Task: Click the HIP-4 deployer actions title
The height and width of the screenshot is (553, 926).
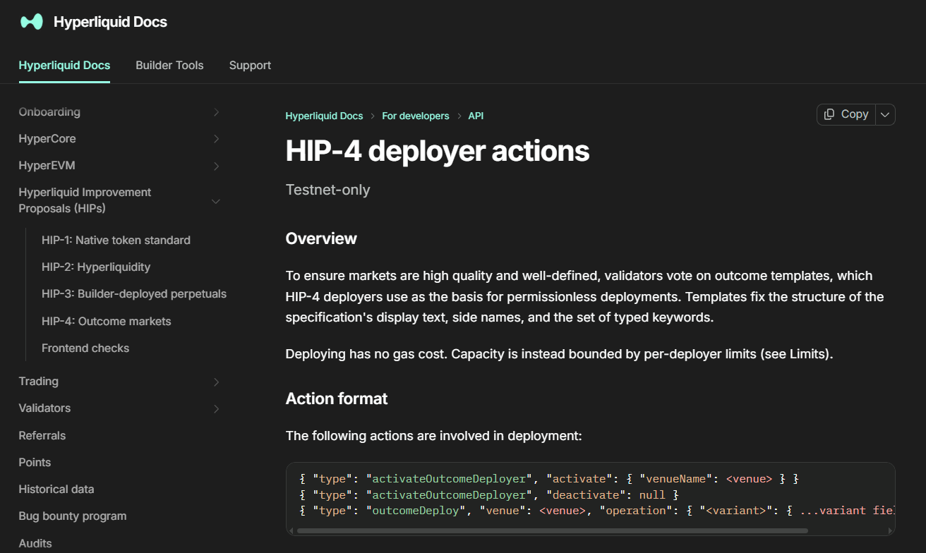Action: (x=438, y=151)
